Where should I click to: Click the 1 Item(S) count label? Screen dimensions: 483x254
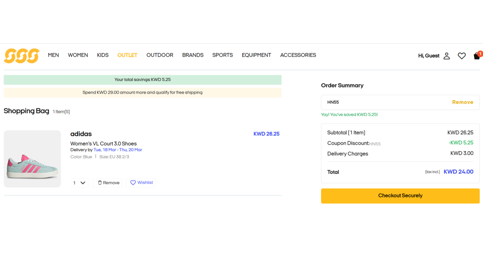[x=61, y=112]
